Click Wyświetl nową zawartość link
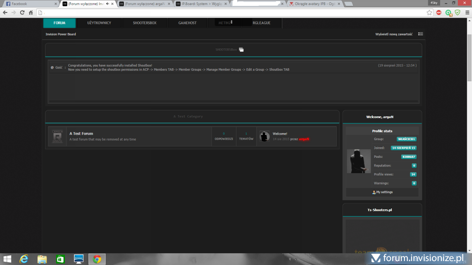 pos(394,34)
